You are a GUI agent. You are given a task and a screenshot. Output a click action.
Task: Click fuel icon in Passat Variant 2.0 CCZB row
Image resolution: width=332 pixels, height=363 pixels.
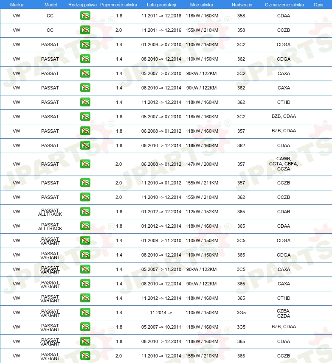(85, 356)
